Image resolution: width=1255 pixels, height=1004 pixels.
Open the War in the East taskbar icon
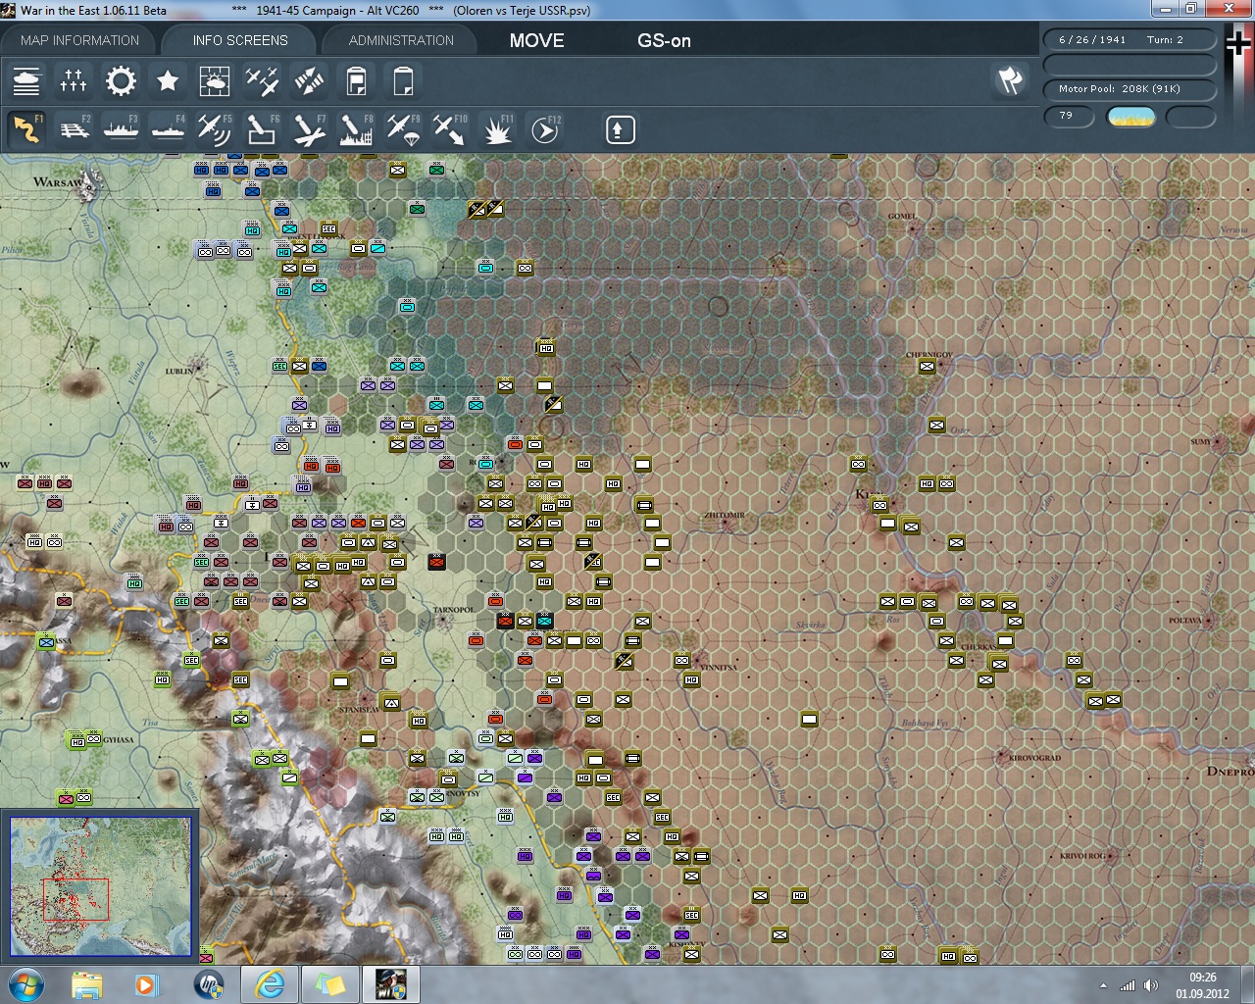390,983
